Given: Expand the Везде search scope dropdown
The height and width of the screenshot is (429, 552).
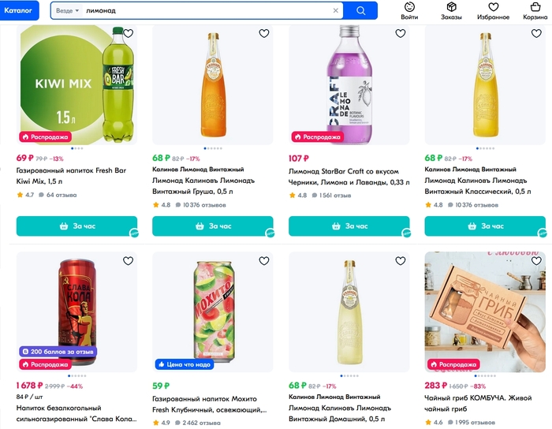Looking at the screenshot, I should point(65,11).
